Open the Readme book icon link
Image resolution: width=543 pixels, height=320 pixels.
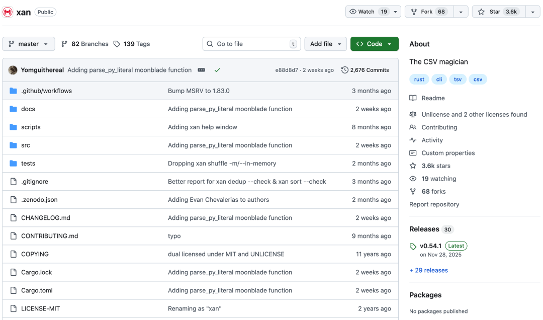pos(413,98)
